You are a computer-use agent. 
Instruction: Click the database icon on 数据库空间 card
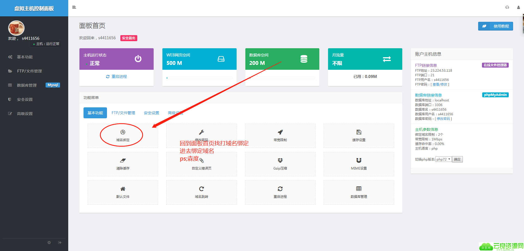[304, 59]
